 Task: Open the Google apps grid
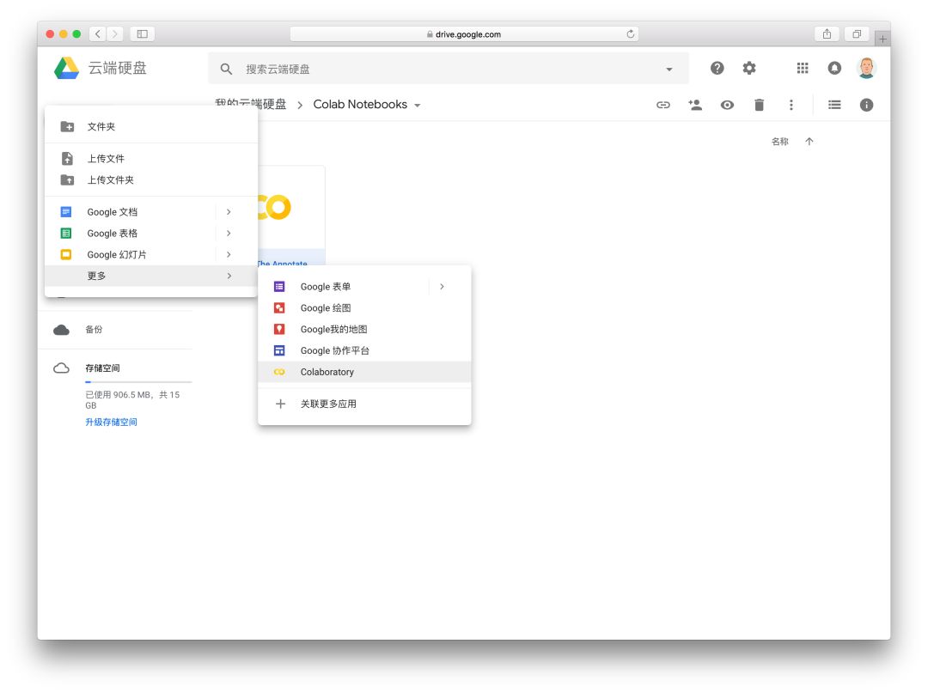pos(803,69)
